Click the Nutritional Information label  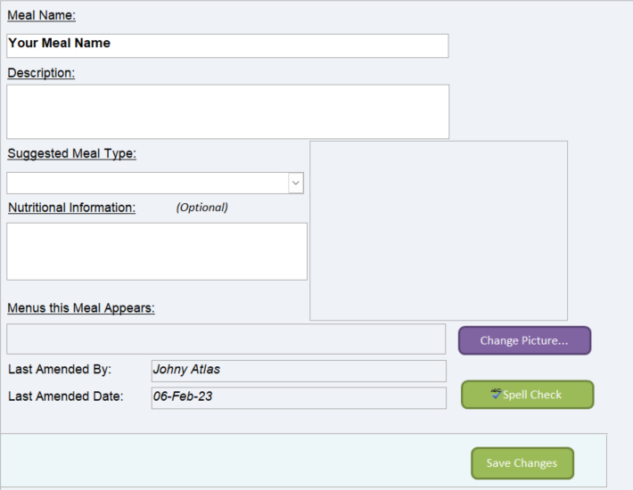pos(72,208)
